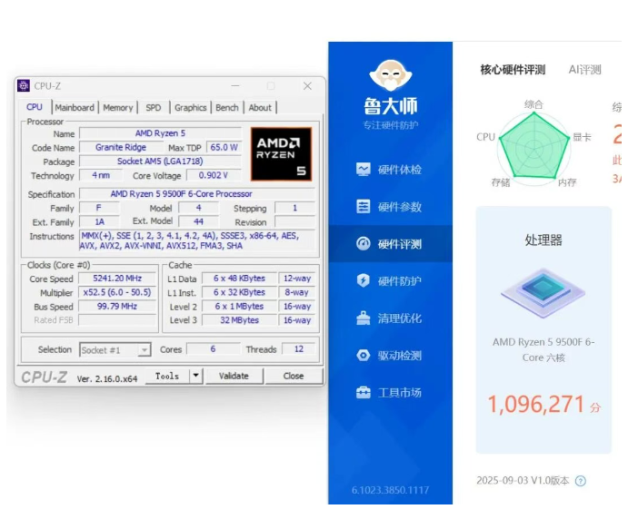Image resolution: width=638 pixels, height=519 pixels.
Task: Open 驱动检测 menu item
Action: click(390, 356)
